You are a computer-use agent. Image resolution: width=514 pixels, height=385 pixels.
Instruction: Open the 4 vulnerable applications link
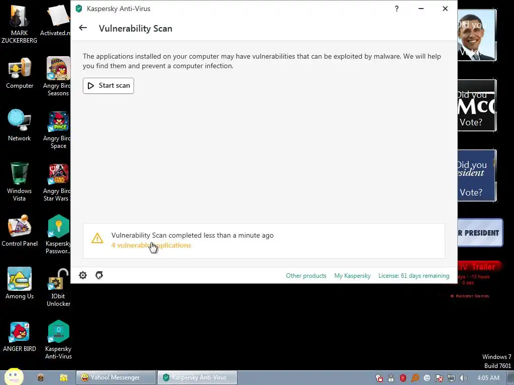pos(151,245)
